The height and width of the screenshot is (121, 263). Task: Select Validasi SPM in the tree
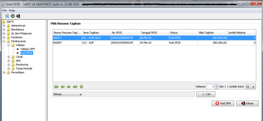(27, 49)
